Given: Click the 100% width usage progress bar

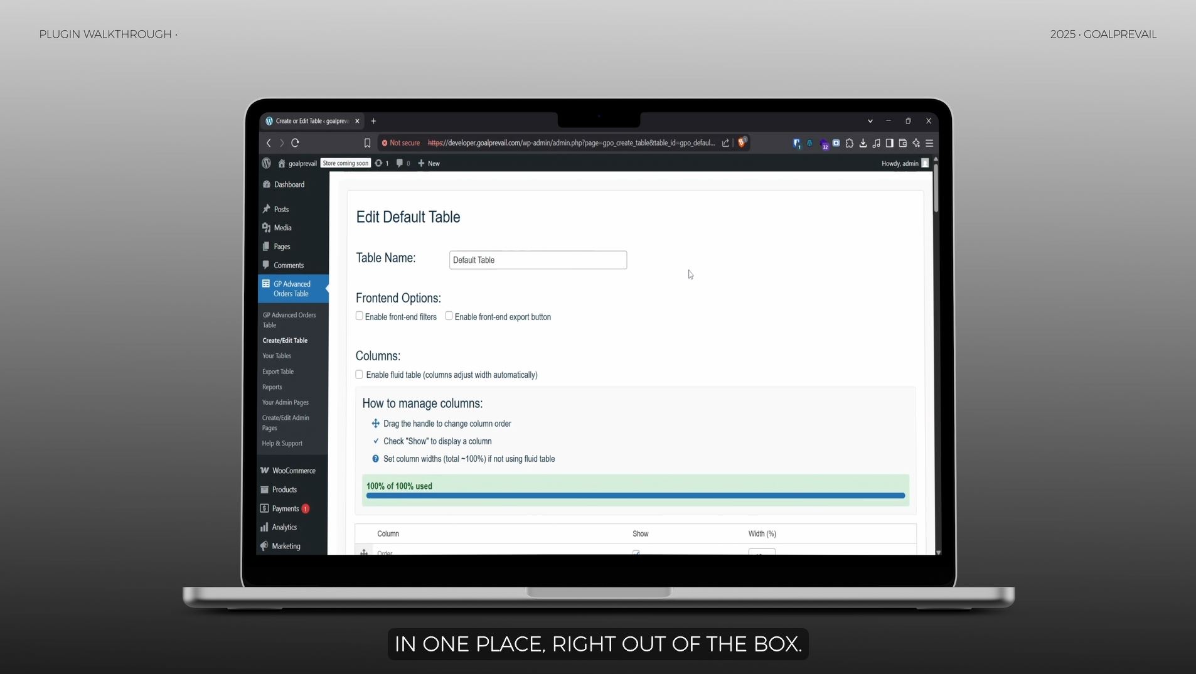Looking at the screenshot, I should click(636, 496).
